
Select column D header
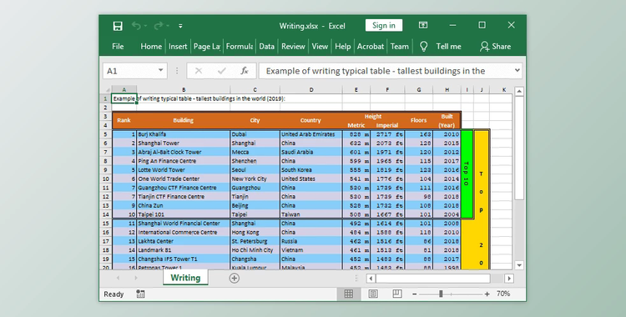tap(311, 90)
